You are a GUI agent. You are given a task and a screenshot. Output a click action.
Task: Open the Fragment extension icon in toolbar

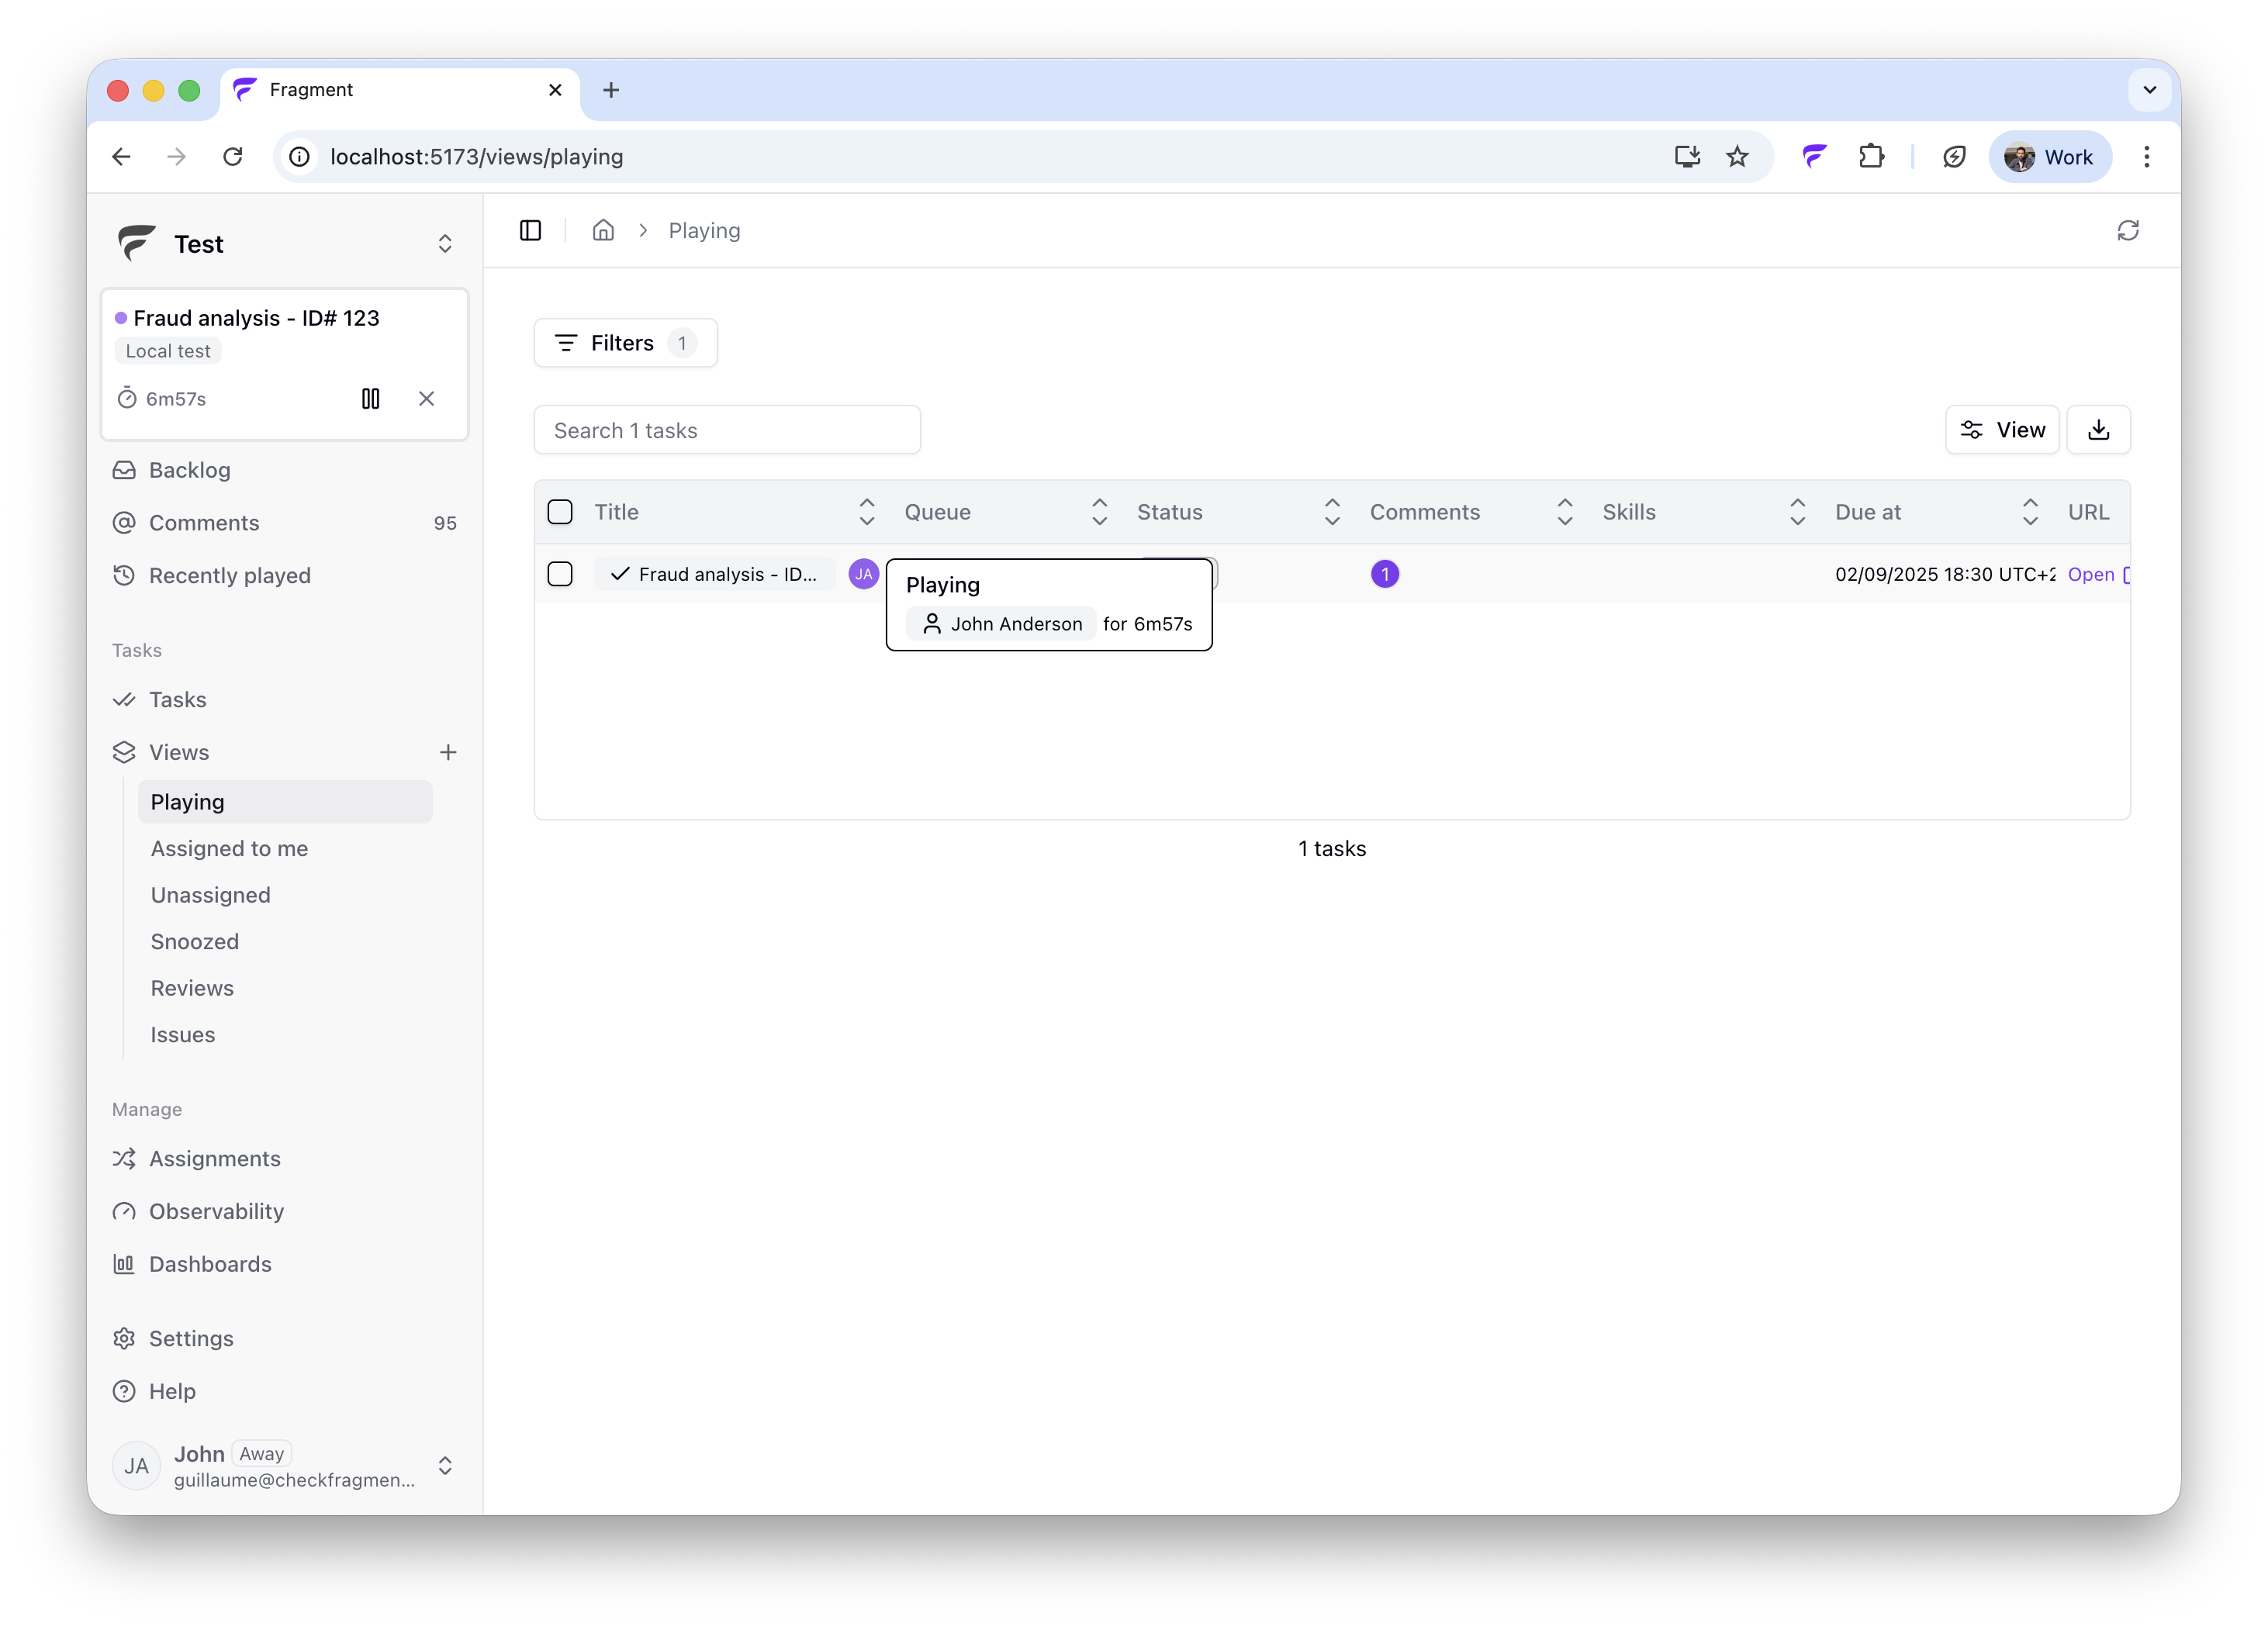point(1814,157)
